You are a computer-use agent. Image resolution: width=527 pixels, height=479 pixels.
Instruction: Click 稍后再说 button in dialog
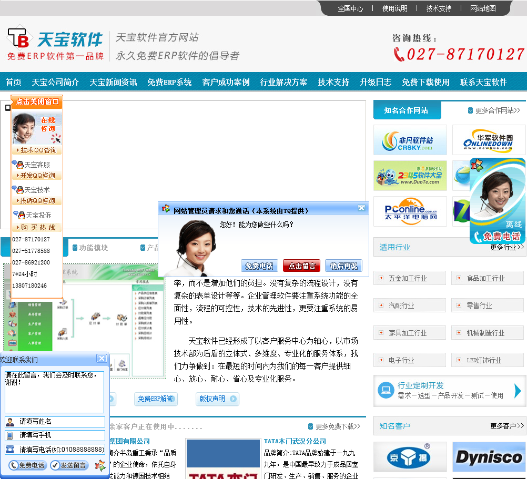coord(343,266)
